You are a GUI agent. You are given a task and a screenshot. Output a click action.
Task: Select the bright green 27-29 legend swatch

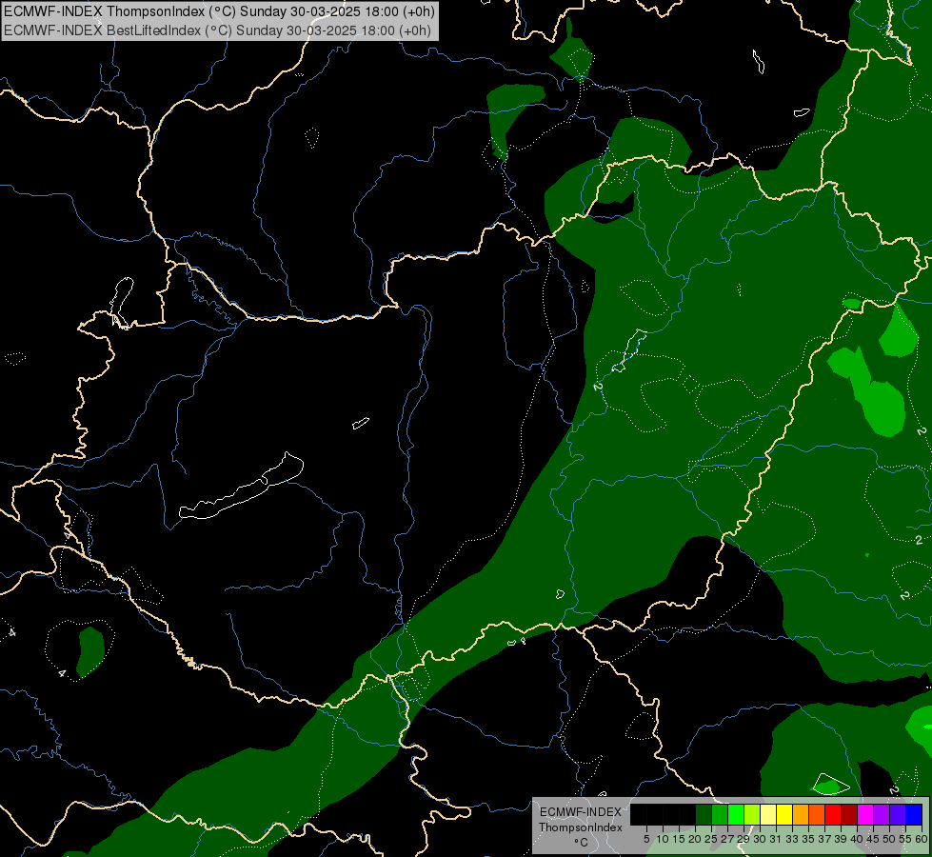click(x=736, y=814)
